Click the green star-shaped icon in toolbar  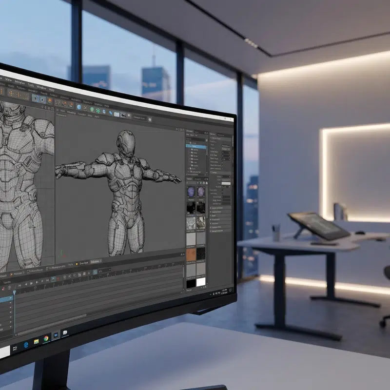pos(98,111)
